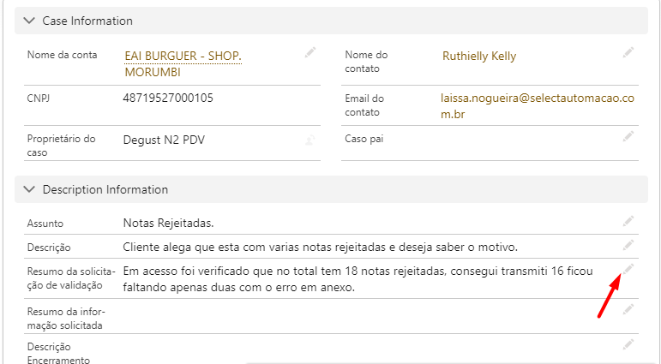Edit the Assunto field via pencil icon

click(x=628, y=221)
